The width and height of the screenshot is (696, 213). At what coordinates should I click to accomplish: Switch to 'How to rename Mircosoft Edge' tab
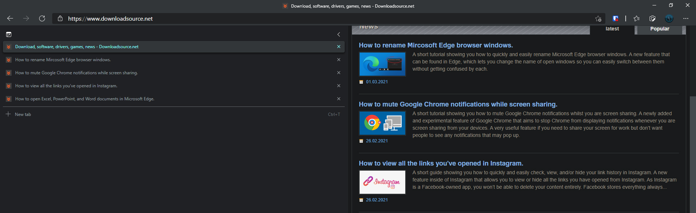click(174, 60)
